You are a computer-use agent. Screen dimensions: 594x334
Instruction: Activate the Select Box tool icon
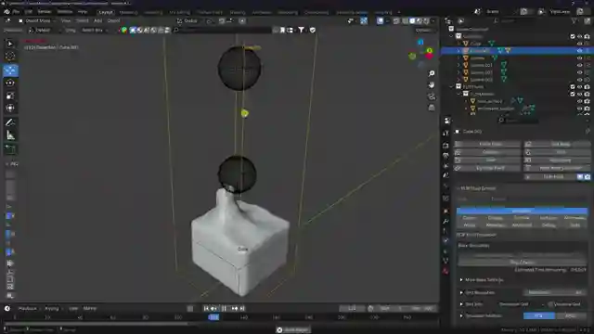coord(10,44)
